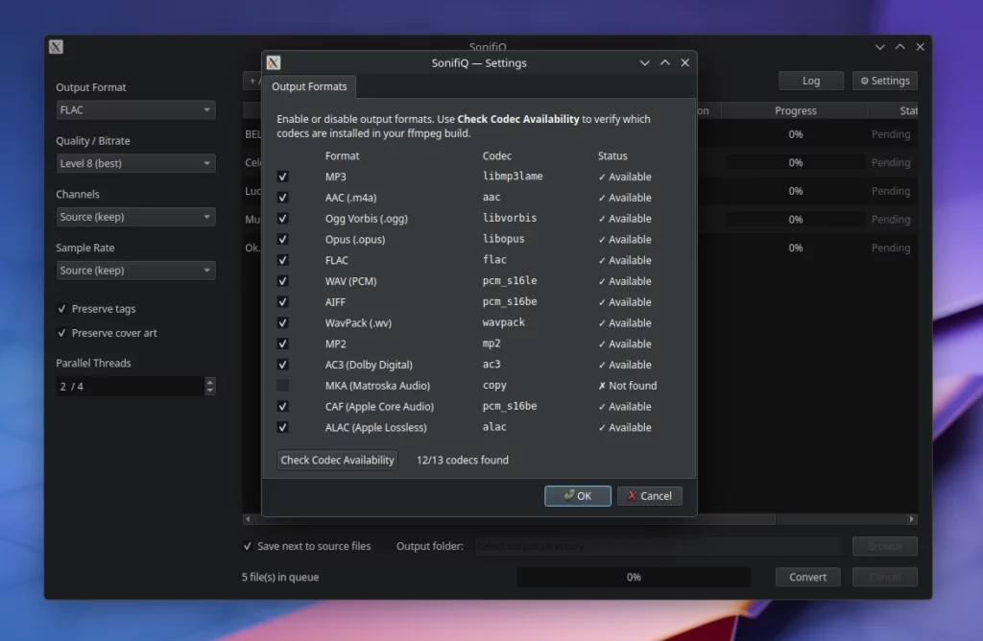Decrease Parallel Threads with down arrow
The height and width of the screenshot is (641, 983).
click(x=210, y=391)
